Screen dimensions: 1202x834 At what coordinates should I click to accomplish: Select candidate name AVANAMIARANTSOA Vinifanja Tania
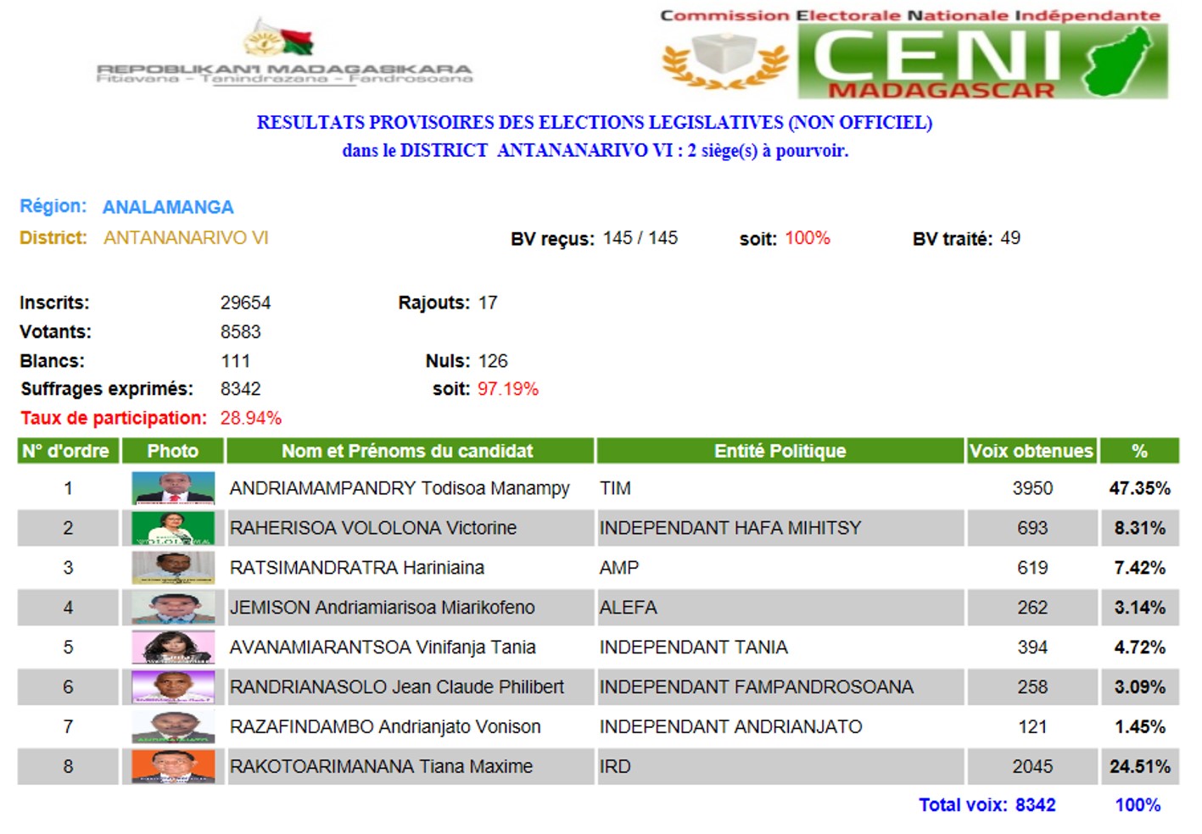point(383,648)
